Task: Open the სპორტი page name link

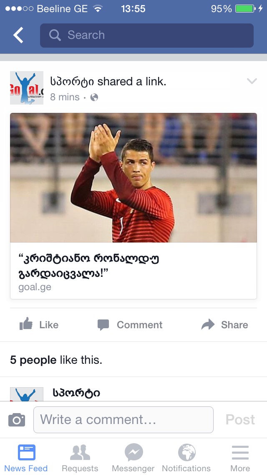Action: pyautogui.click(x=72, y=81)
